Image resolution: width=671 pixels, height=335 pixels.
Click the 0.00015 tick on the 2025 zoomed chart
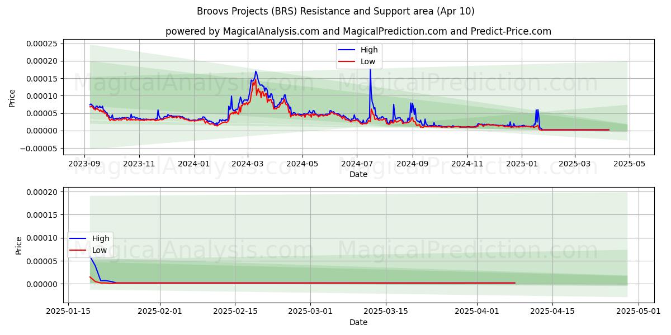click(x=42, y=215)
